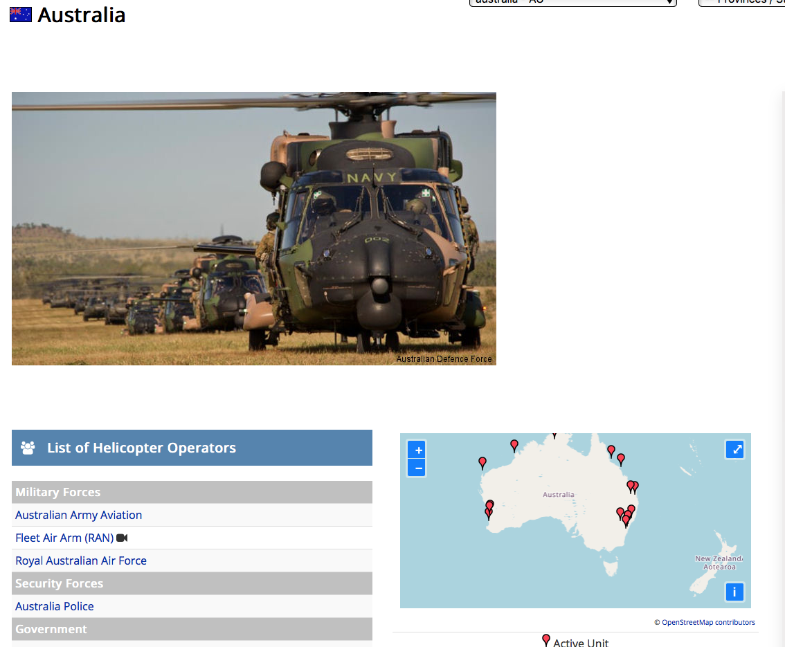
Task: Click the Navy helicopter photo
Action: 253,228
